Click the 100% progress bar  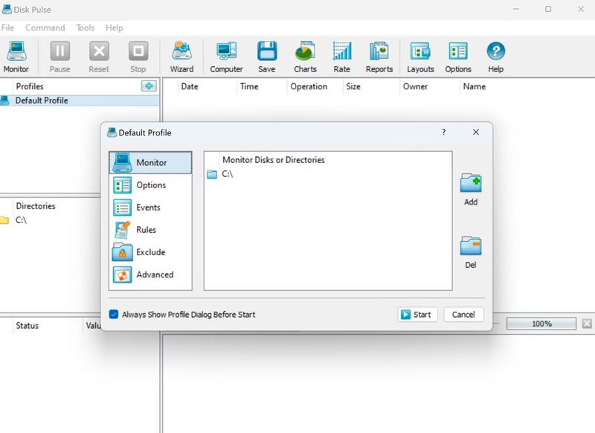541,324
